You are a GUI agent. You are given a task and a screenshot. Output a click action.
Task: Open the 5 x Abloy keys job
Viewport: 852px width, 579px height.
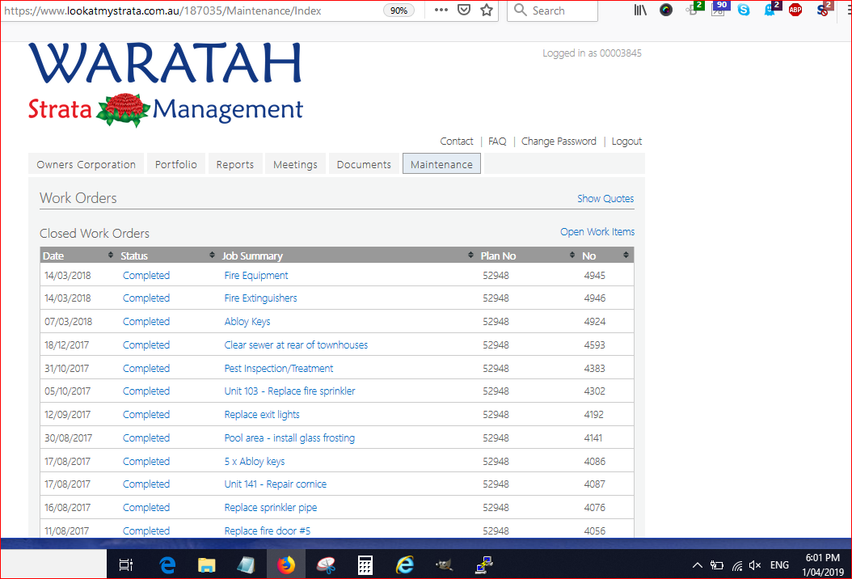[x=255, y=461]
